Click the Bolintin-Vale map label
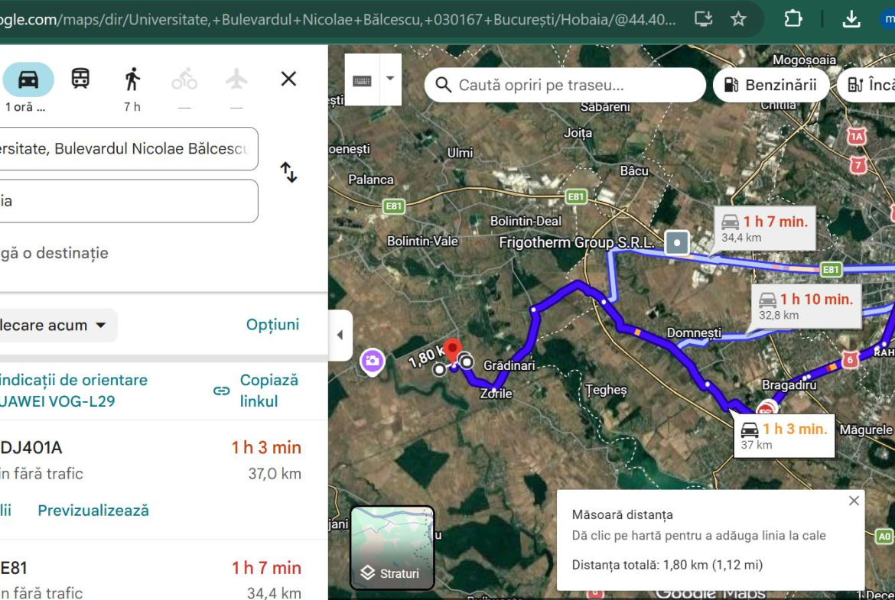 422,242
